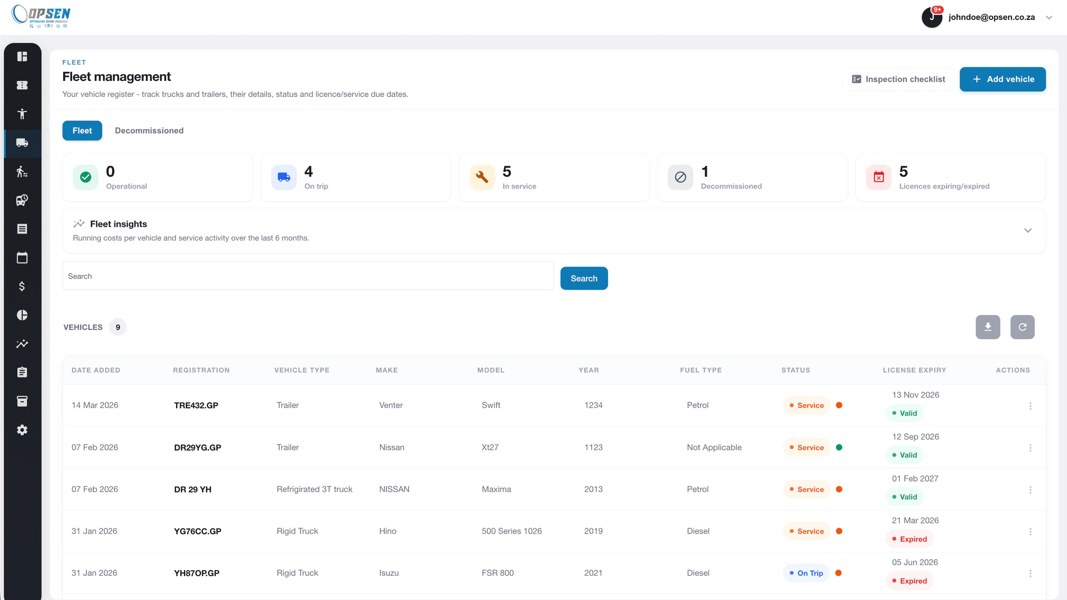Image resolution: width=1067 pixels, height=600 pixels.
Task: Click the bus with clock sidebar icon
Action: pos(22,200)
